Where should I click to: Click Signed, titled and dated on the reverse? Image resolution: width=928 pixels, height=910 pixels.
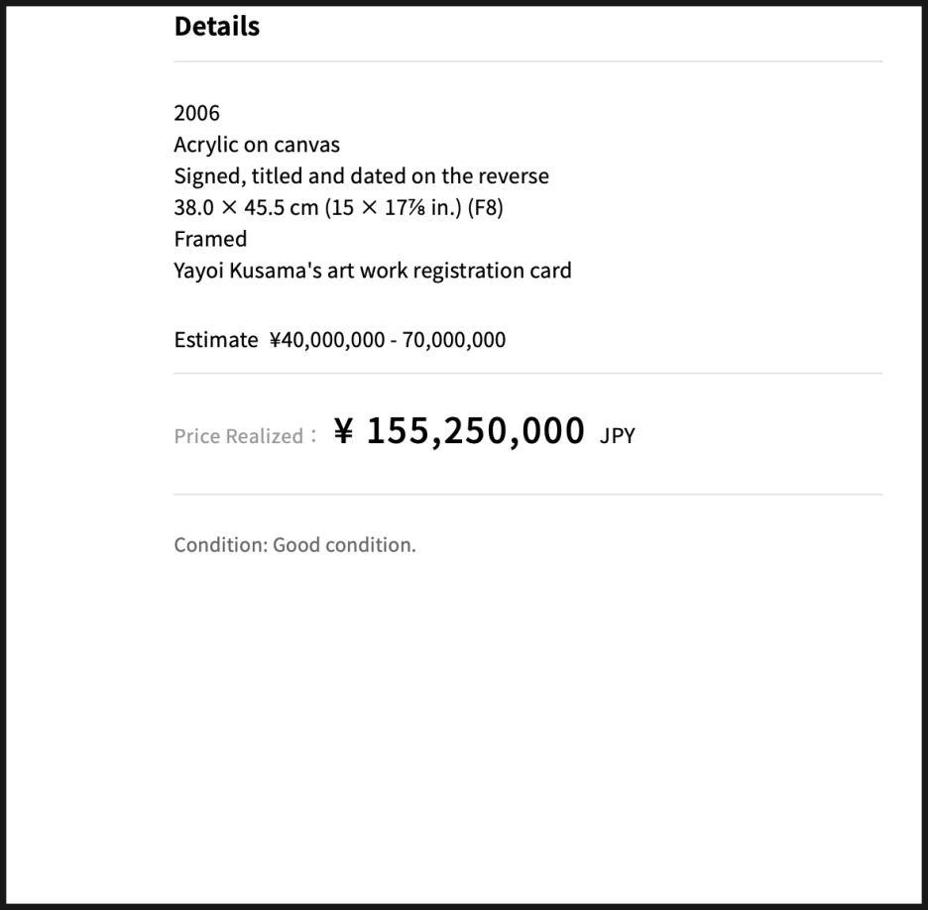[361, 175]
